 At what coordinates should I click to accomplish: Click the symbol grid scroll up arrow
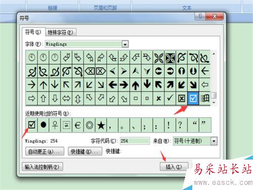click(x=214, y=54)
